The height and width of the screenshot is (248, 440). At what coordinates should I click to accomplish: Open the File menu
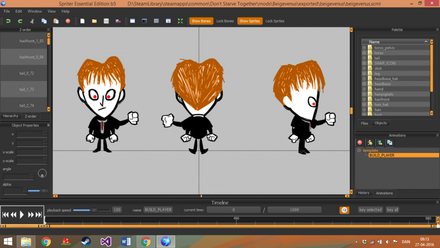tap(7, 11)
